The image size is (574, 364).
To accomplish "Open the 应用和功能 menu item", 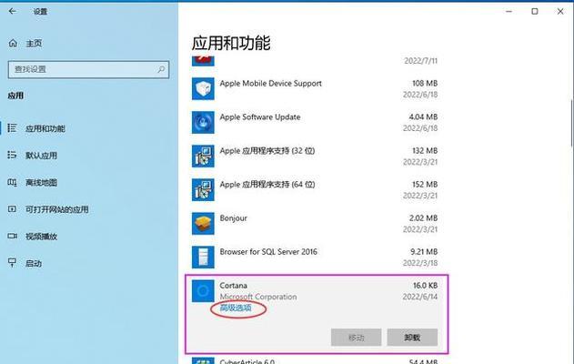I will [45, 128].
